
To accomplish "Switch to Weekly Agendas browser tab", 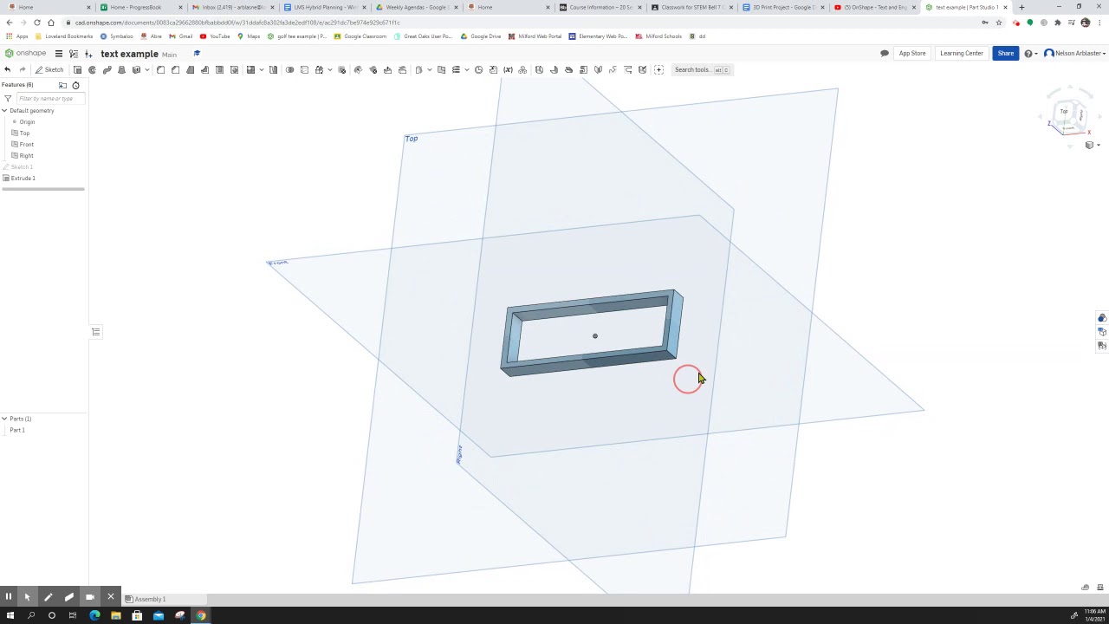I will (x=418, y=7).
